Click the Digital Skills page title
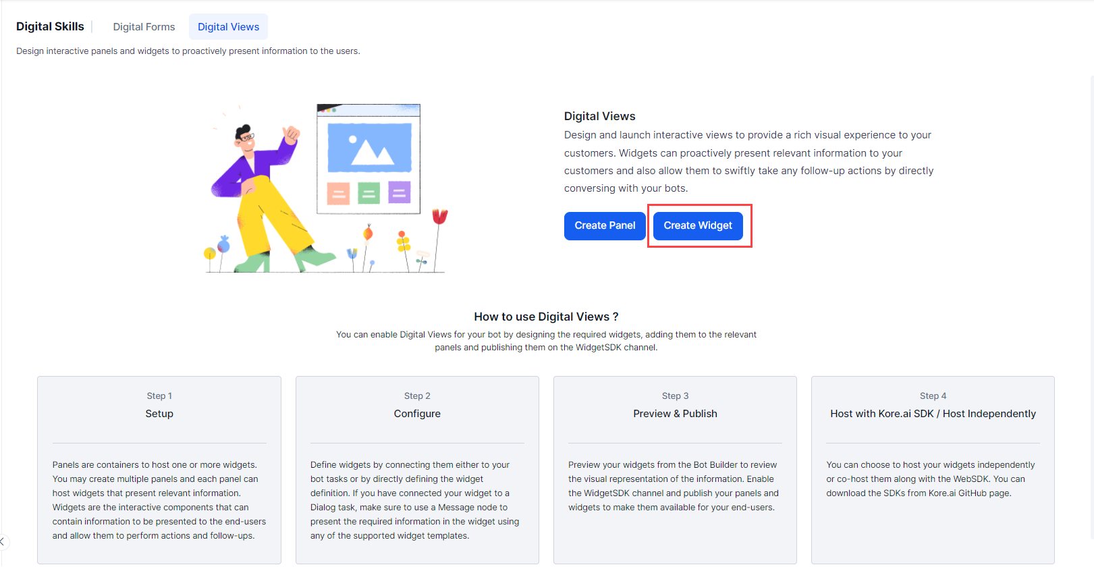This screenshot has height=567, width=1094. (x=50, y=26)
